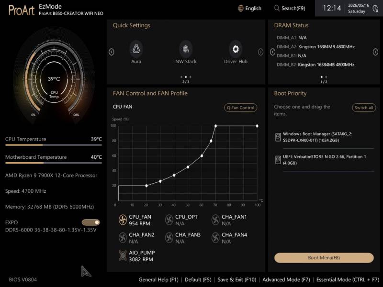Click the Q-Fan Control button
The height and width of the screenshot is (287, 383).
241,108
